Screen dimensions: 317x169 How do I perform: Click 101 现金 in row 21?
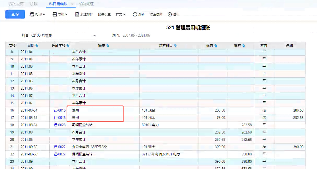pyautogui.click(x=148, y=147)
